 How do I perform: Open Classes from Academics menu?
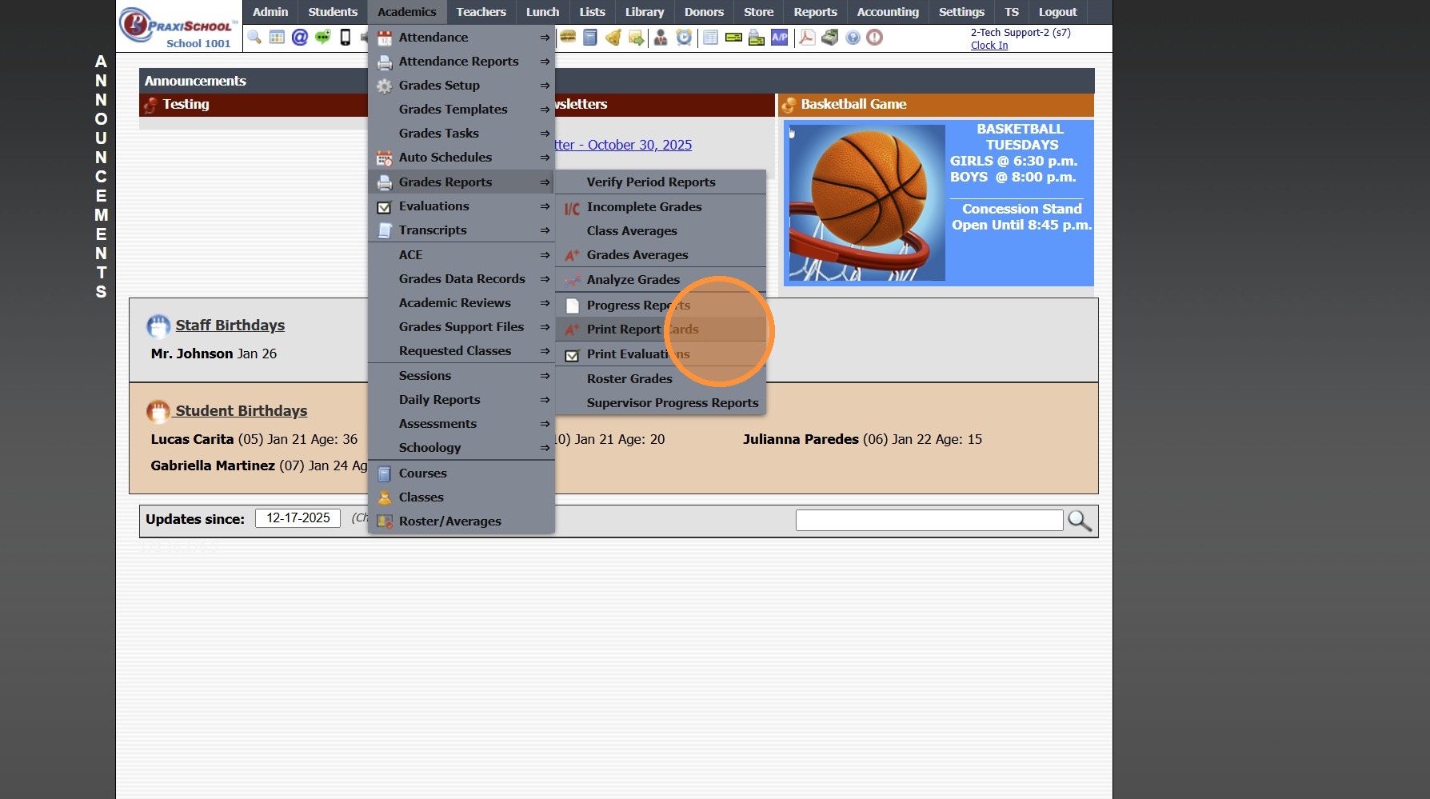[461, 497]
